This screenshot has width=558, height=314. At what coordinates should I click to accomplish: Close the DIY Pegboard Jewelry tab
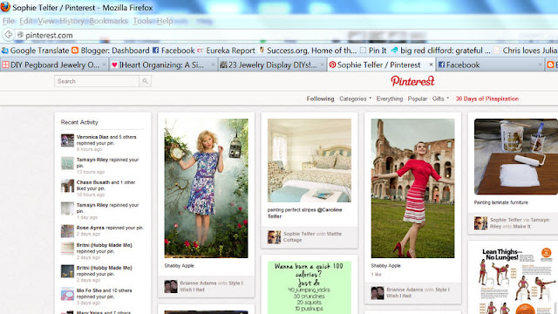click(x=104, y=65)
